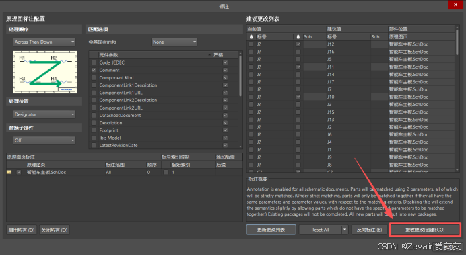The height and width of the screenshot is (256, 466).
Task: Click the folder icon of 智能车主板.SchDoc row
Action: (9, 172)
